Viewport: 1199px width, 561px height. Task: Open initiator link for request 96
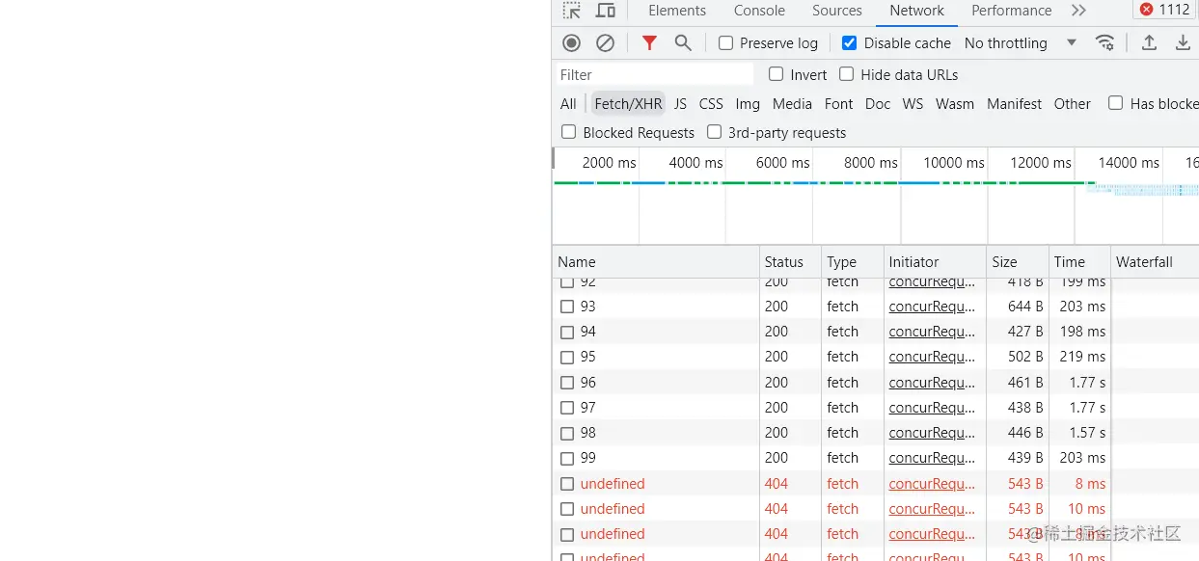pos(932,383)
